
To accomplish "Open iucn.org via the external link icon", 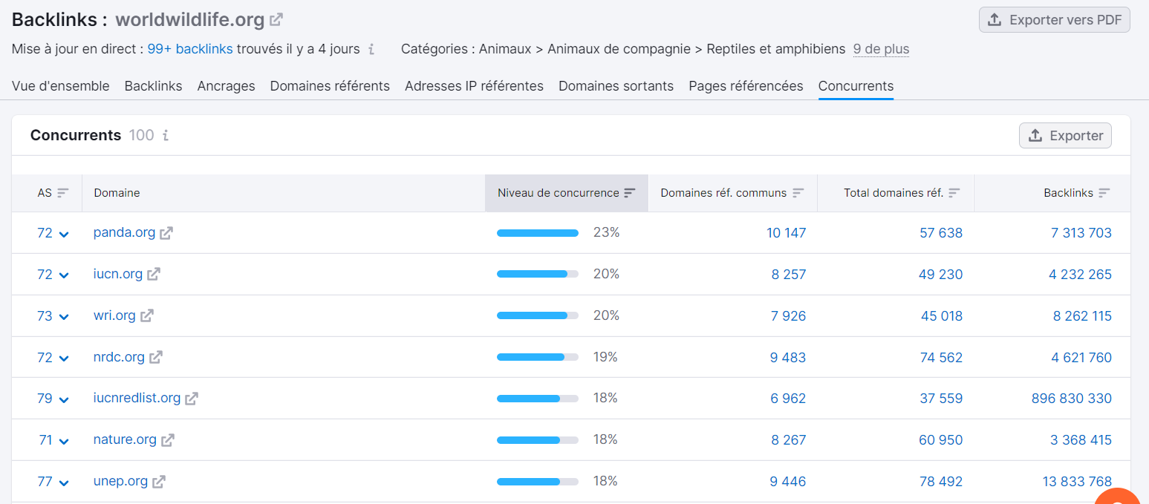I will pyautogui.click(x=155, y=274).
